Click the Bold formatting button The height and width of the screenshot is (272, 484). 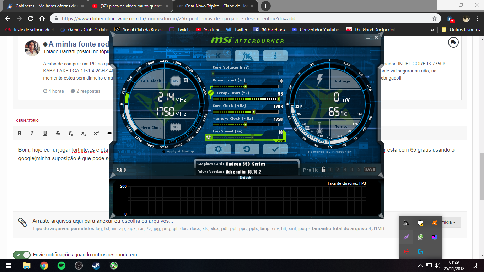[20, 133]
